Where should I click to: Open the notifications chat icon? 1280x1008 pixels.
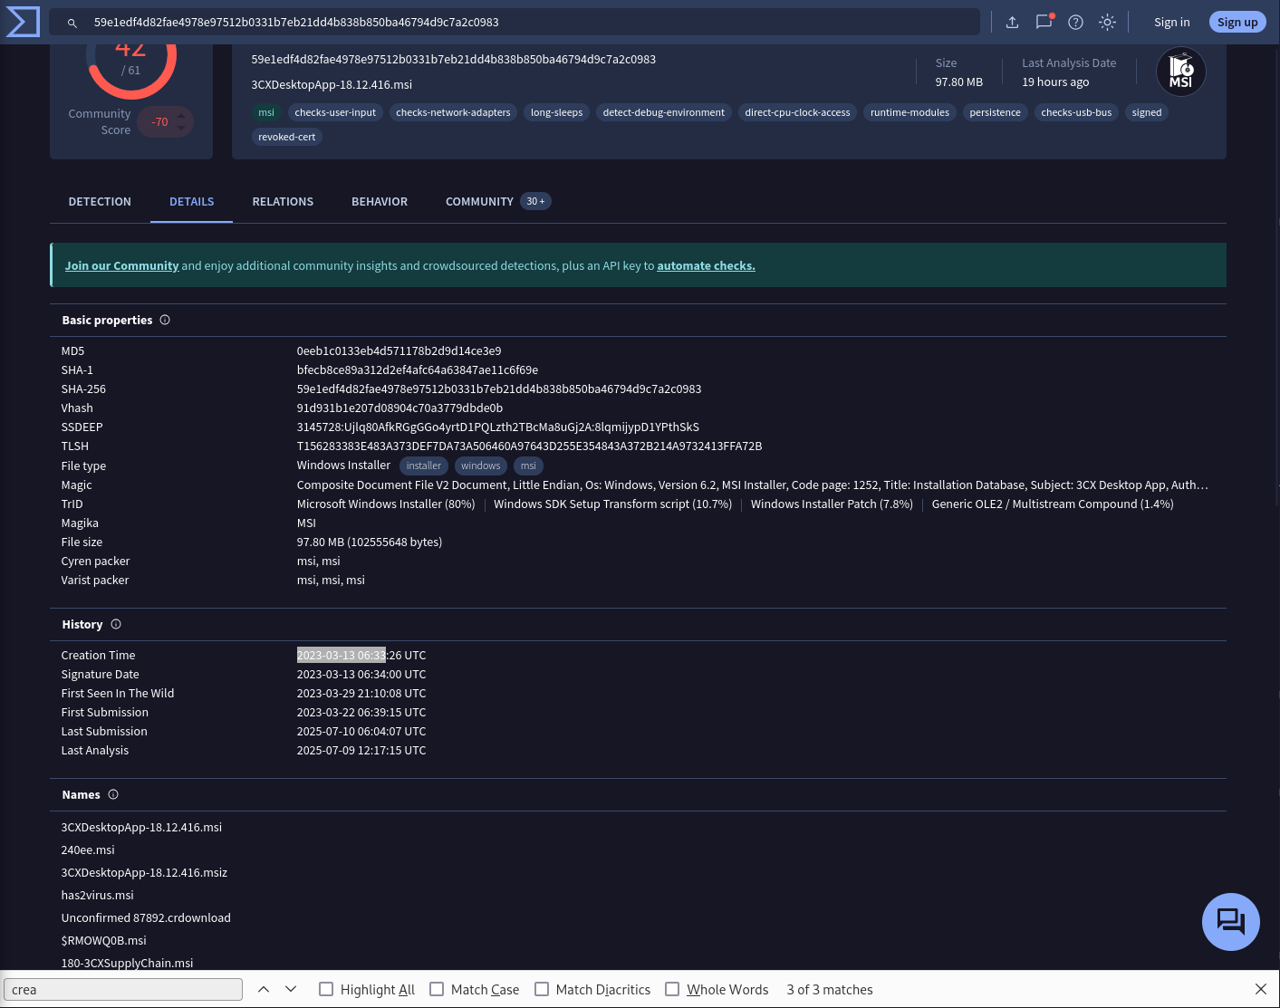pos(1044,22)
